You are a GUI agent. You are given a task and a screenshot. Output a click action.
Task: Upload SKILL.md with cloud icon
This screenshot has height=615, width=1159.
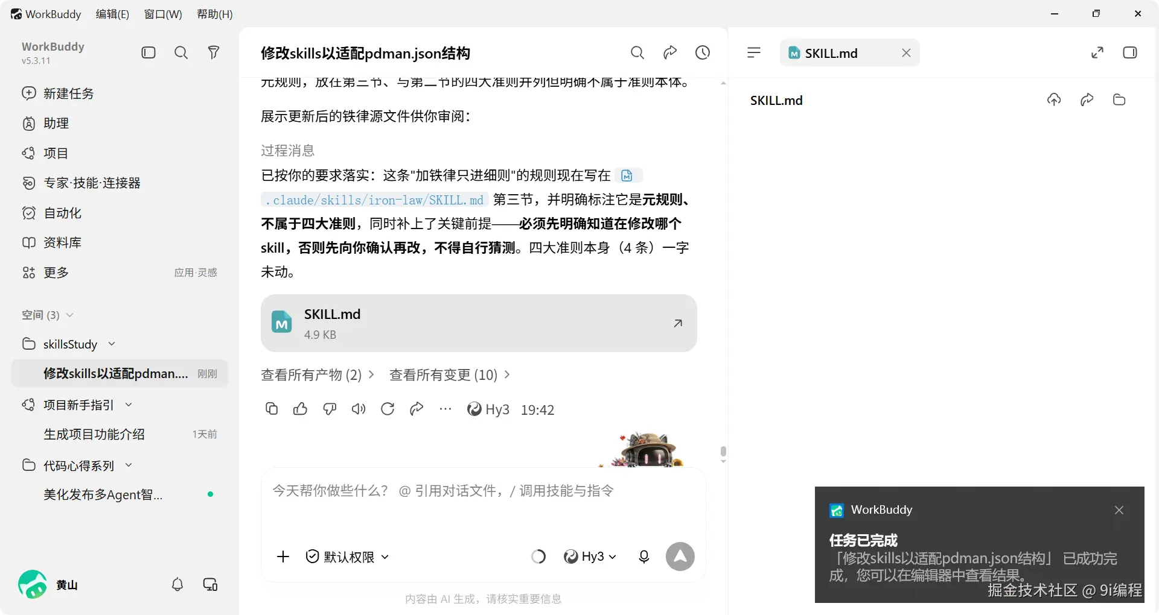1054,99
